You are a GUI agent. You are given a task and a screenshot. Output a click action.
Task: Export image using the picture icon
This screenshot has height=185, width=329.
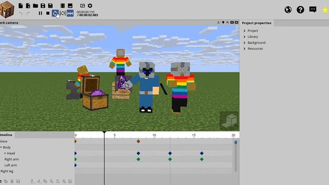(x=70, y=6)
